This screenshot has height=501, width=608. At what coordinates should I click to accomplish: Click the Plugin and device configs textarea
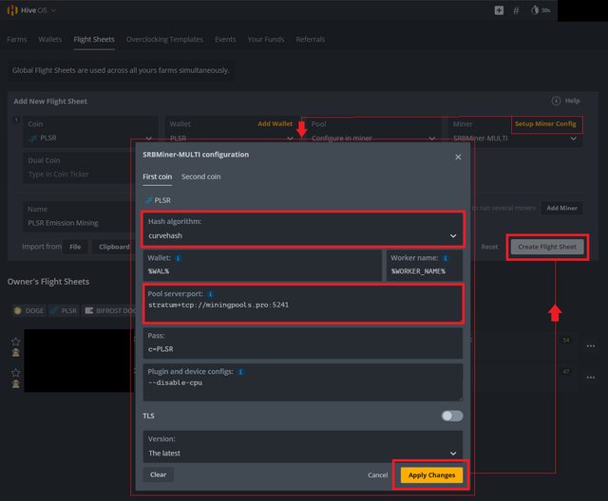[302, 381]
